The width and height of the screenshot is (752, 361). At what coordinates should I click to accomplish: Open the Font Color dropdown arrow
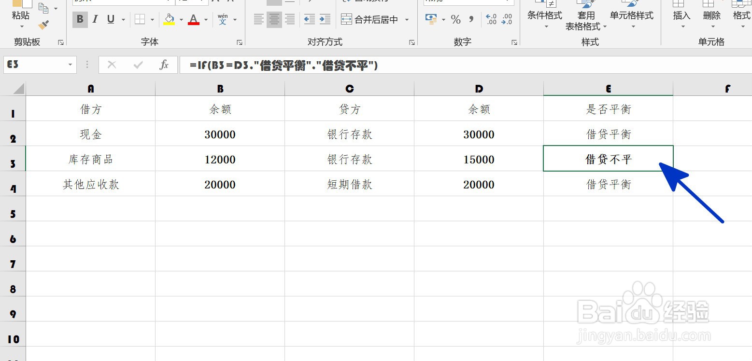pyautogui.click(x=206, y=20)
